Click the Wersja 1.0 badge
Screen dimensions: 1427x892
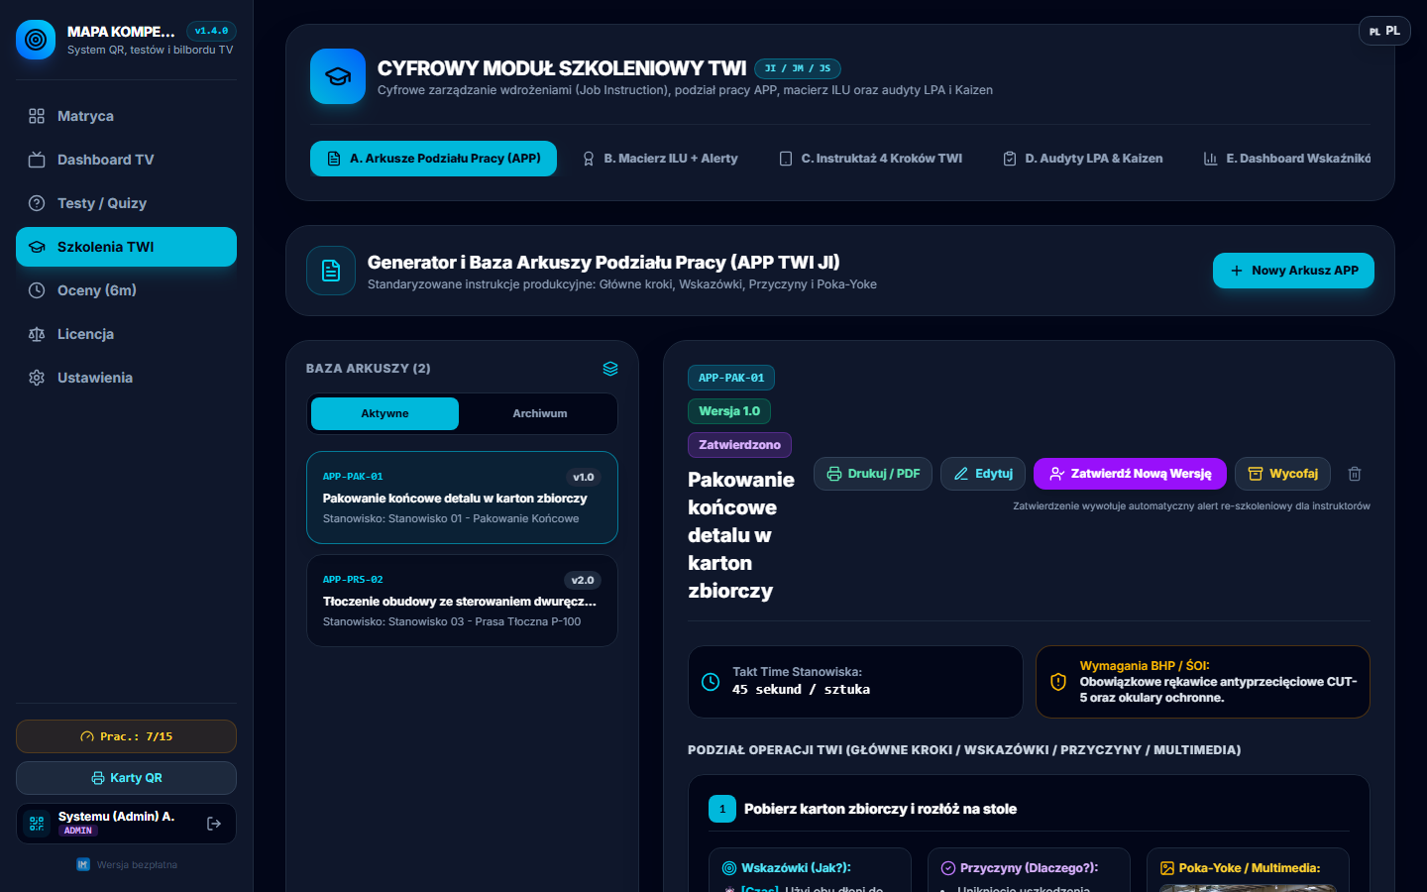point(729,411)
